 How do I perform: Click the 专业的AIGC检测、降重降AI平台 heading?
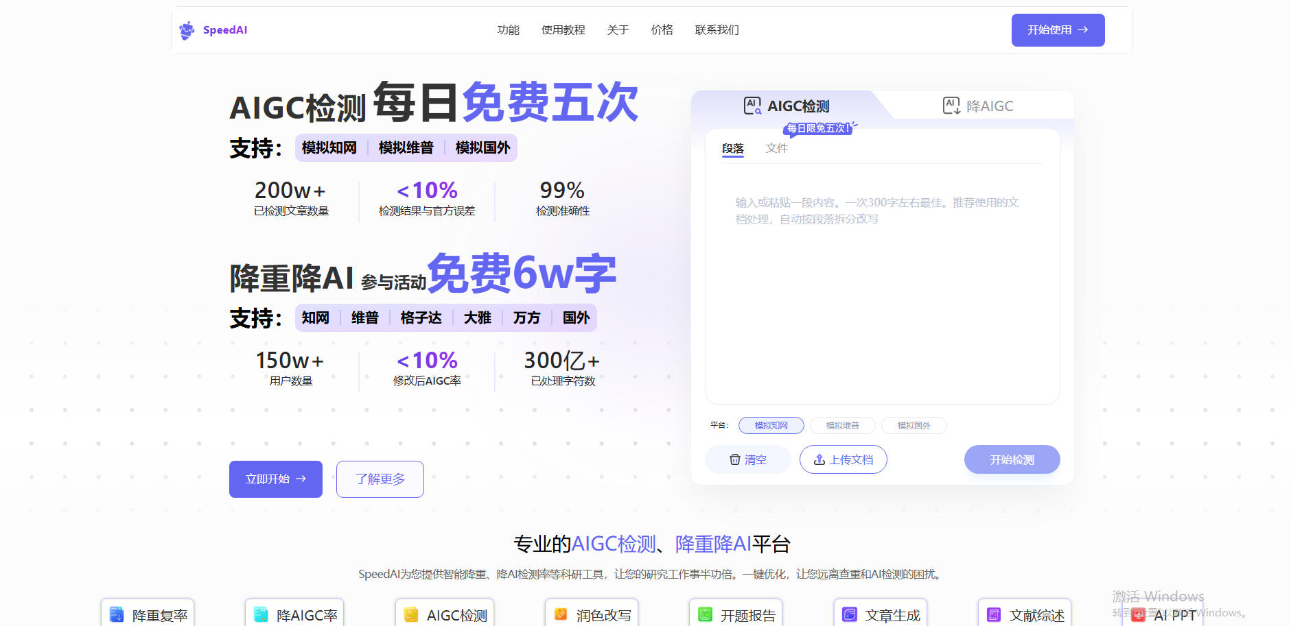tap(652, 544)
